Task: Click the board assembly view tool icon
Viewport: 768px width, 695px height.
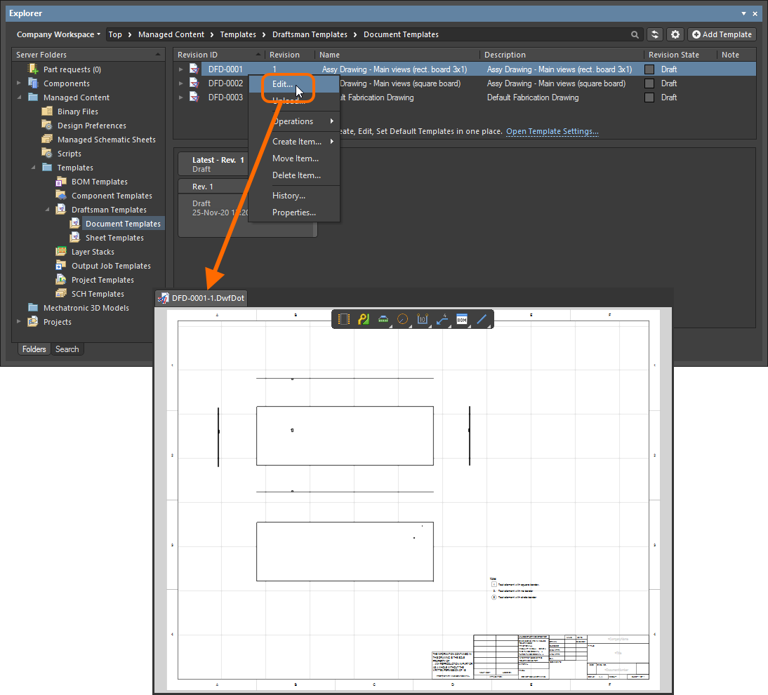Action: tap(343, 319)
